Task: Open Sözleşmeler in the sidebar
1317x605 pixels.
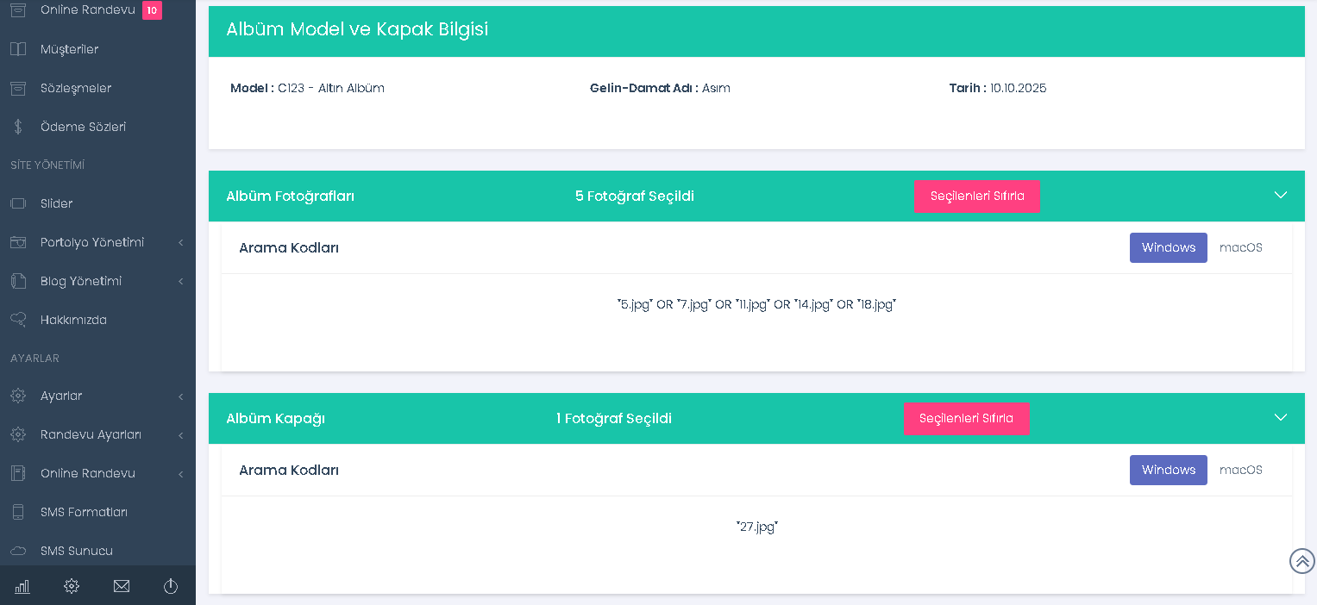Action: 76,88
